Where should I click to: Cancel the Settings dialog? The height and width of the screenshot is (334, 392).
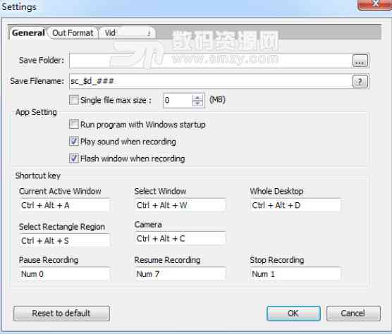coord(353,314)
